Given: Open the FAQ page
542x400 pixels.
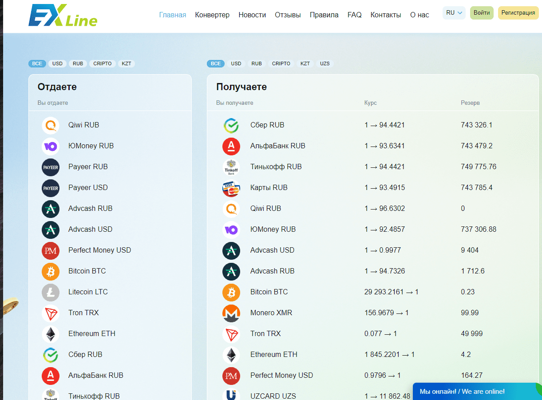Looking at the screenshot, I should (355, 15).
